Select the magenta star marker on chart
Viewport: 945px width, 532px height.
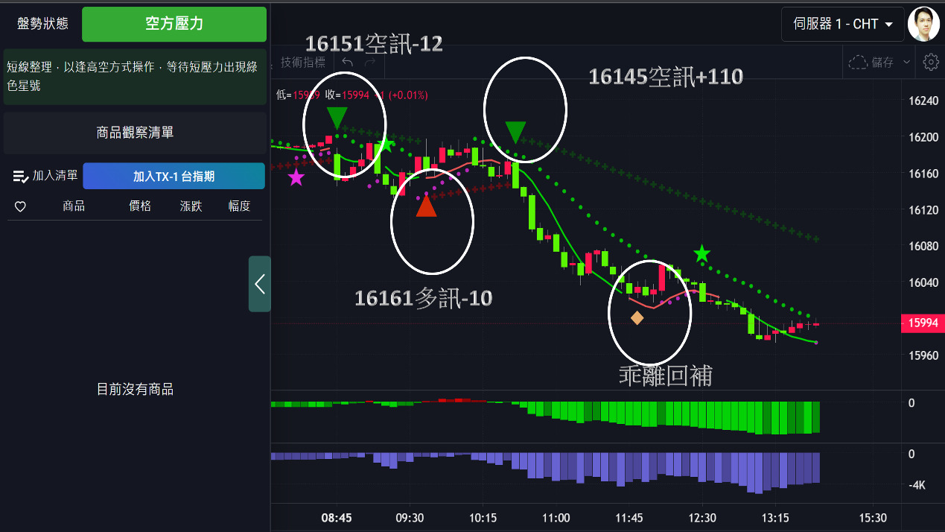click(x=296, y=177)
